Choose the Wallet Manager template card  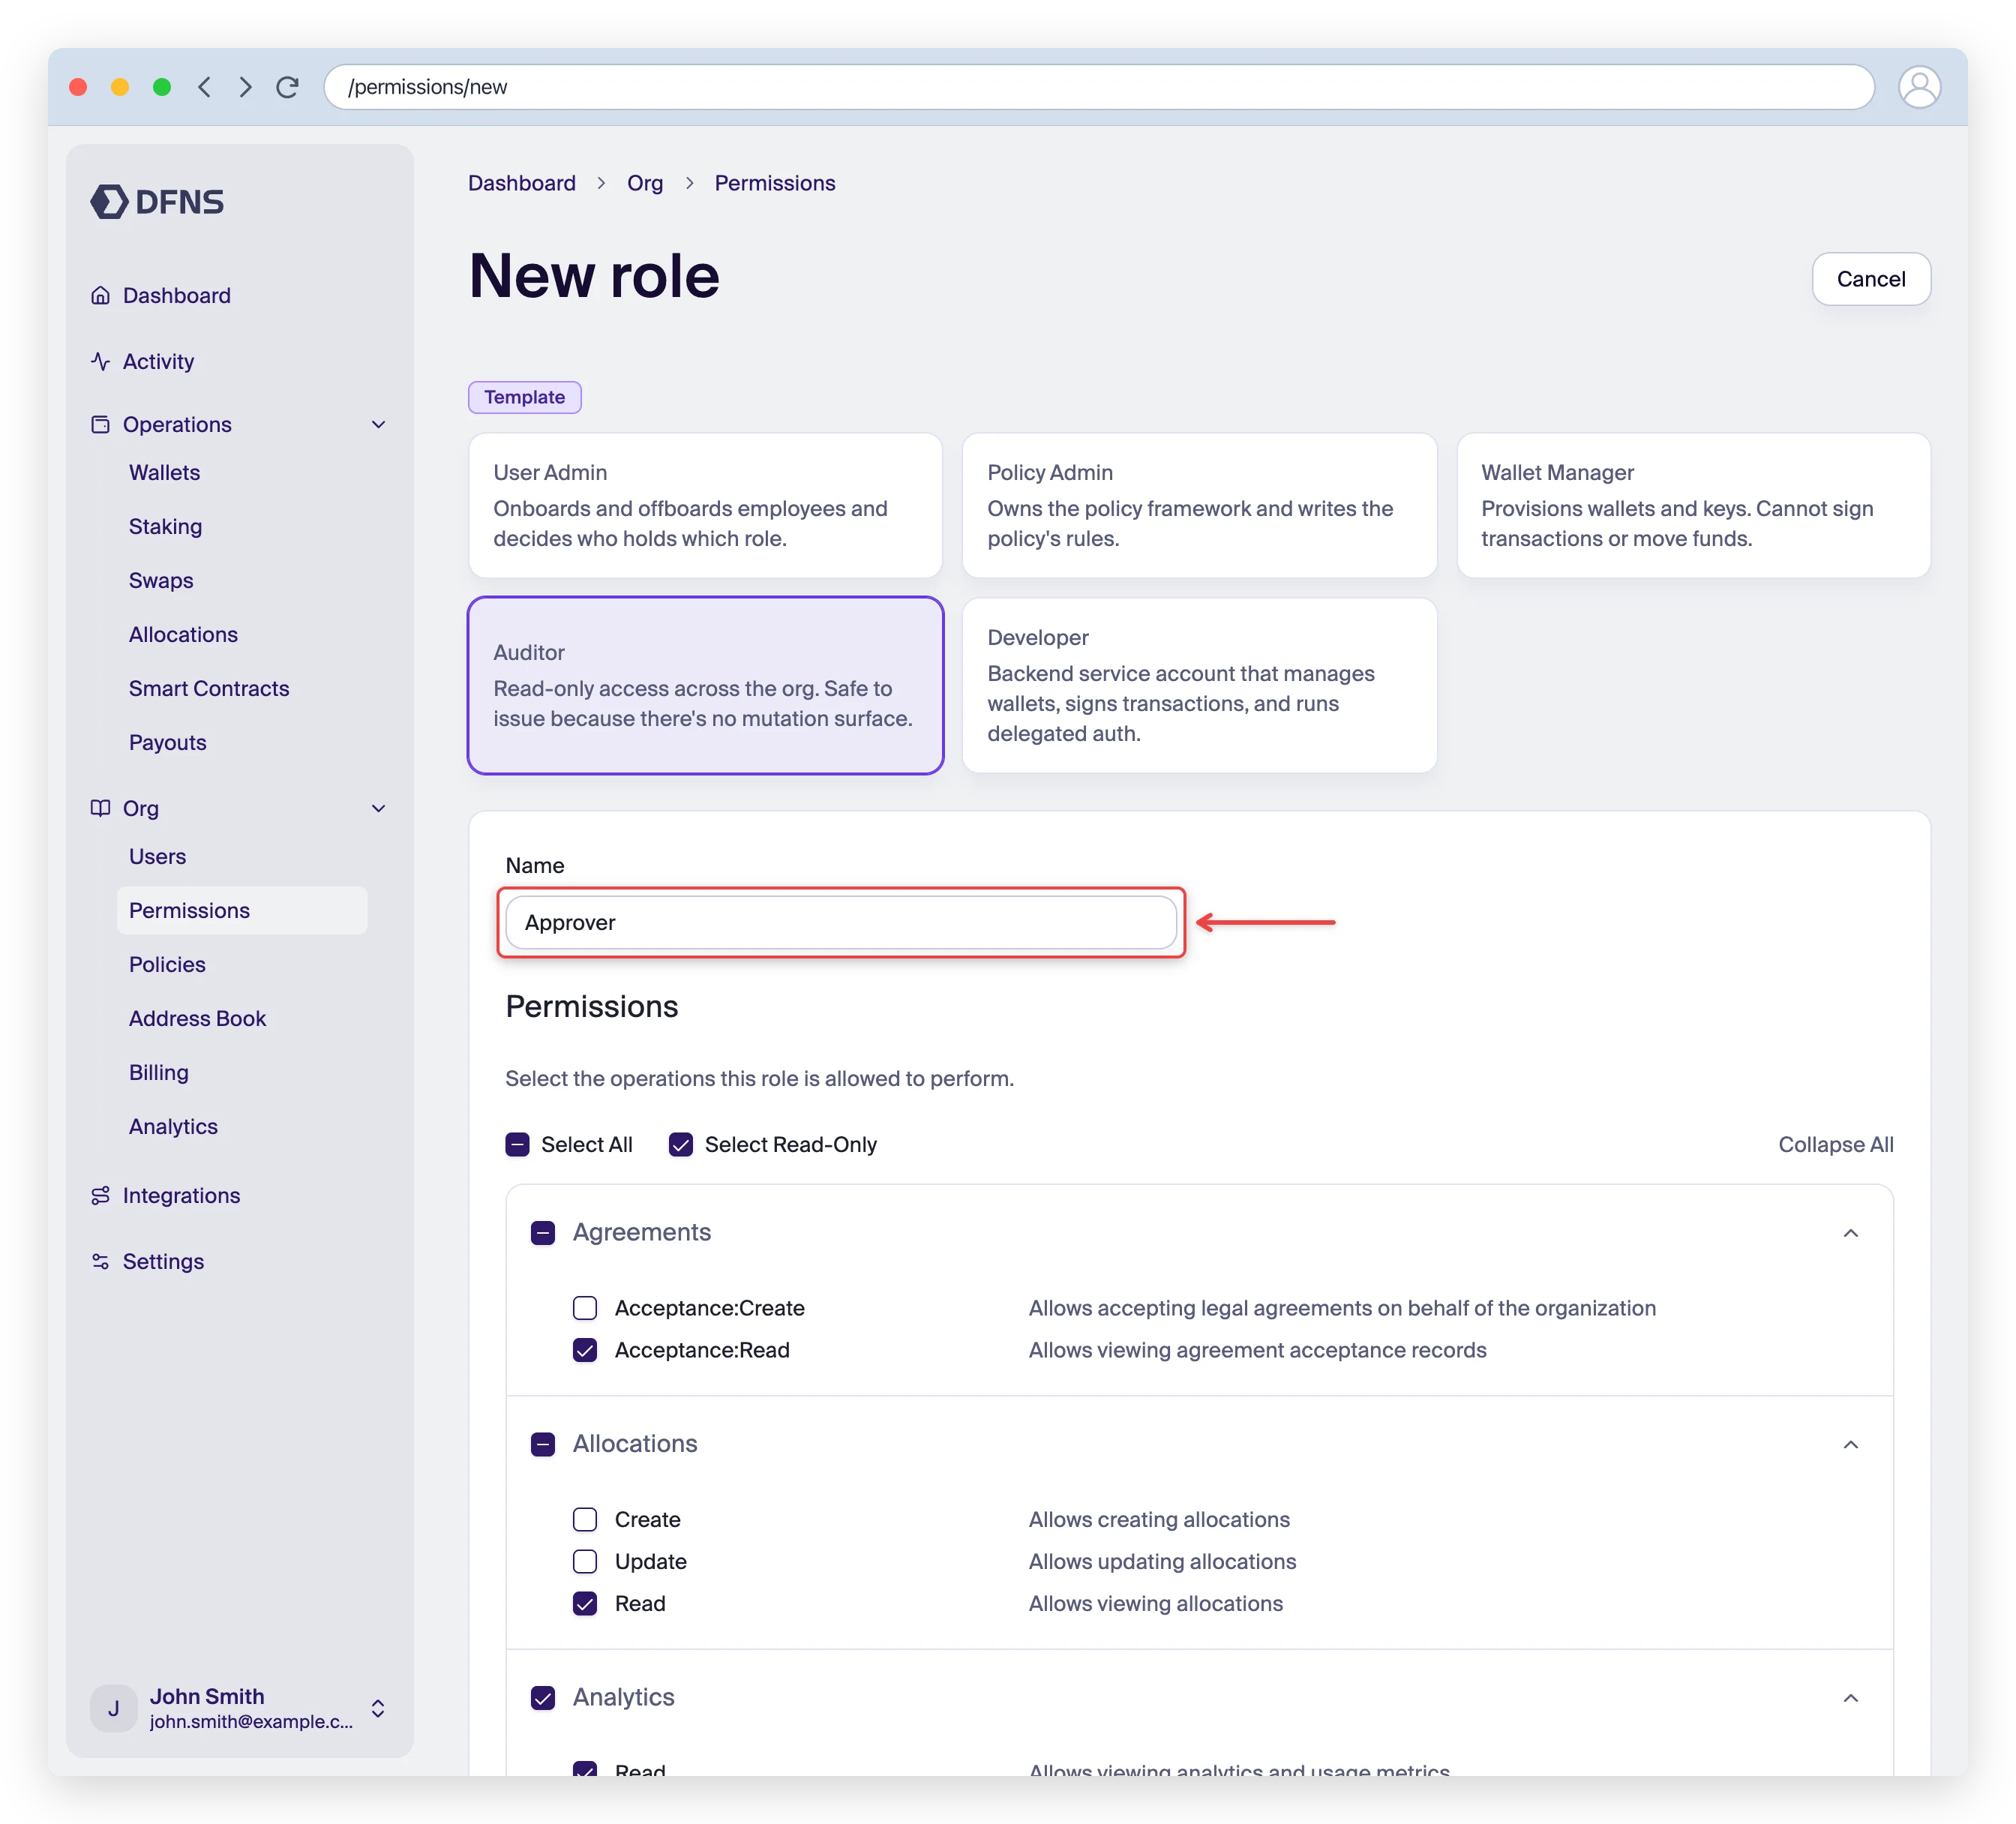[x=1693, y=505]
